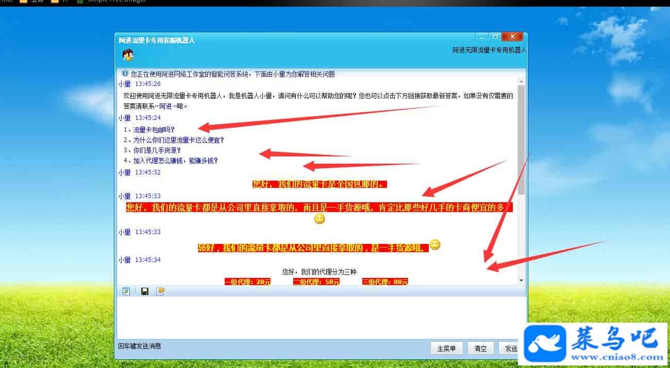Click timestamp 13:45:32
Screen dimensions: 670x368
[148, 172]
